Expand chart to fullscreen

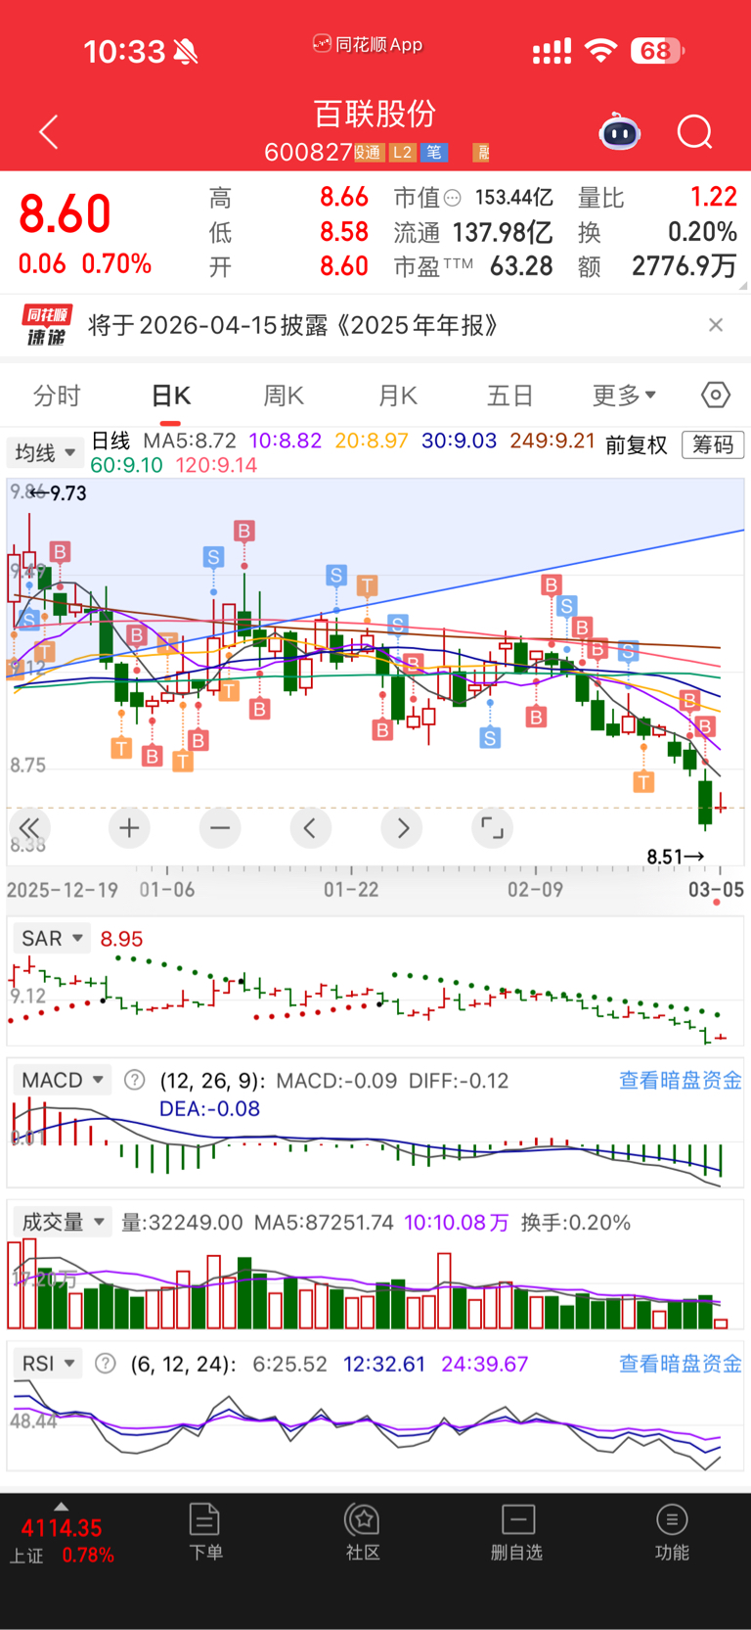tap(492, 828)
